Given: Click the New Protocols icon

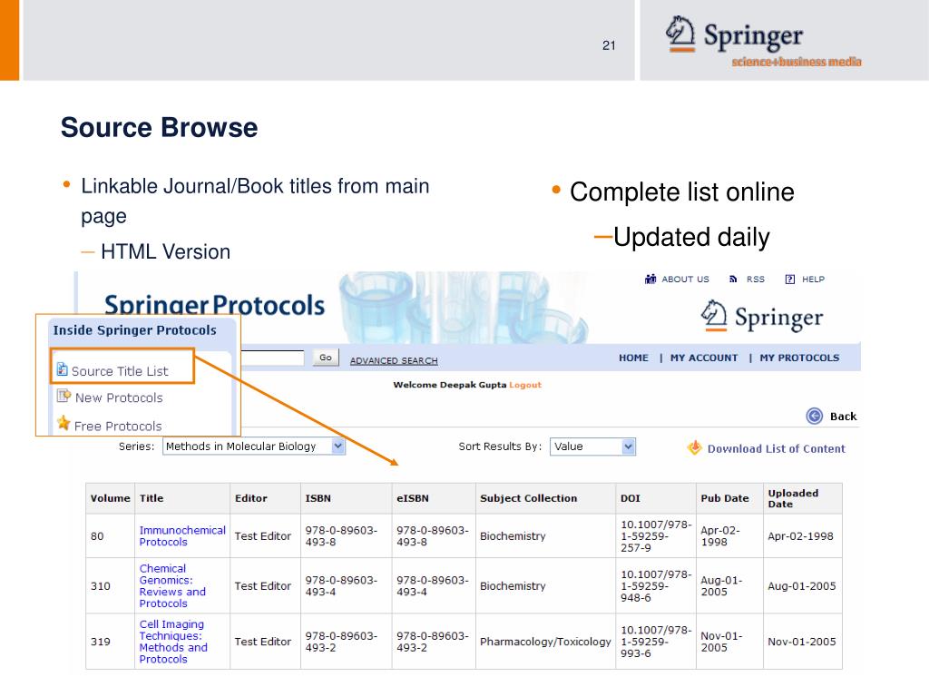Looking at the screenshot, I should point(64,396).
